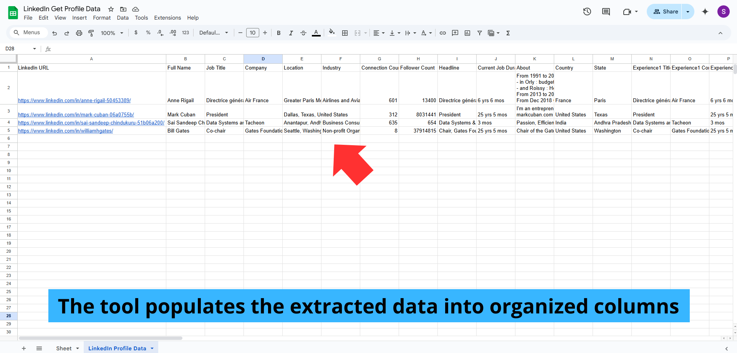Viewport: 737px width, 353px height.
Task: Click the Insert comment icon
Action: (x=455, y=33)
